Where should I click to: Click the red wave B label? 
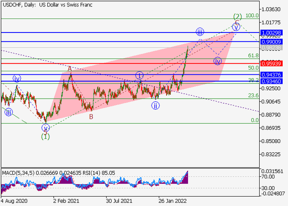[91, 116]
